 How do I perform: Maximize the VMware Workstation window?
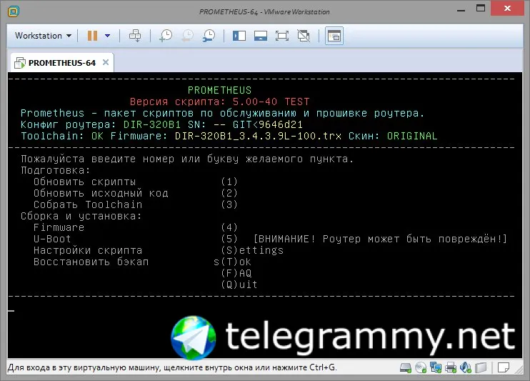click(480, 9)
